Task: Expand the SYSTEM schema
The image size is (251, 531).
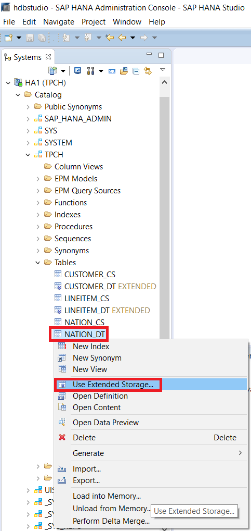Action: pos(28,143)
